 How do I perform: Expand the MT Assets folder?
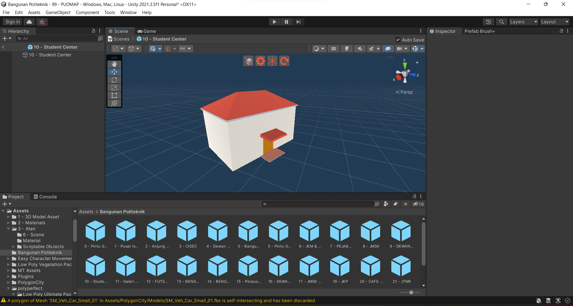[9, 271]
